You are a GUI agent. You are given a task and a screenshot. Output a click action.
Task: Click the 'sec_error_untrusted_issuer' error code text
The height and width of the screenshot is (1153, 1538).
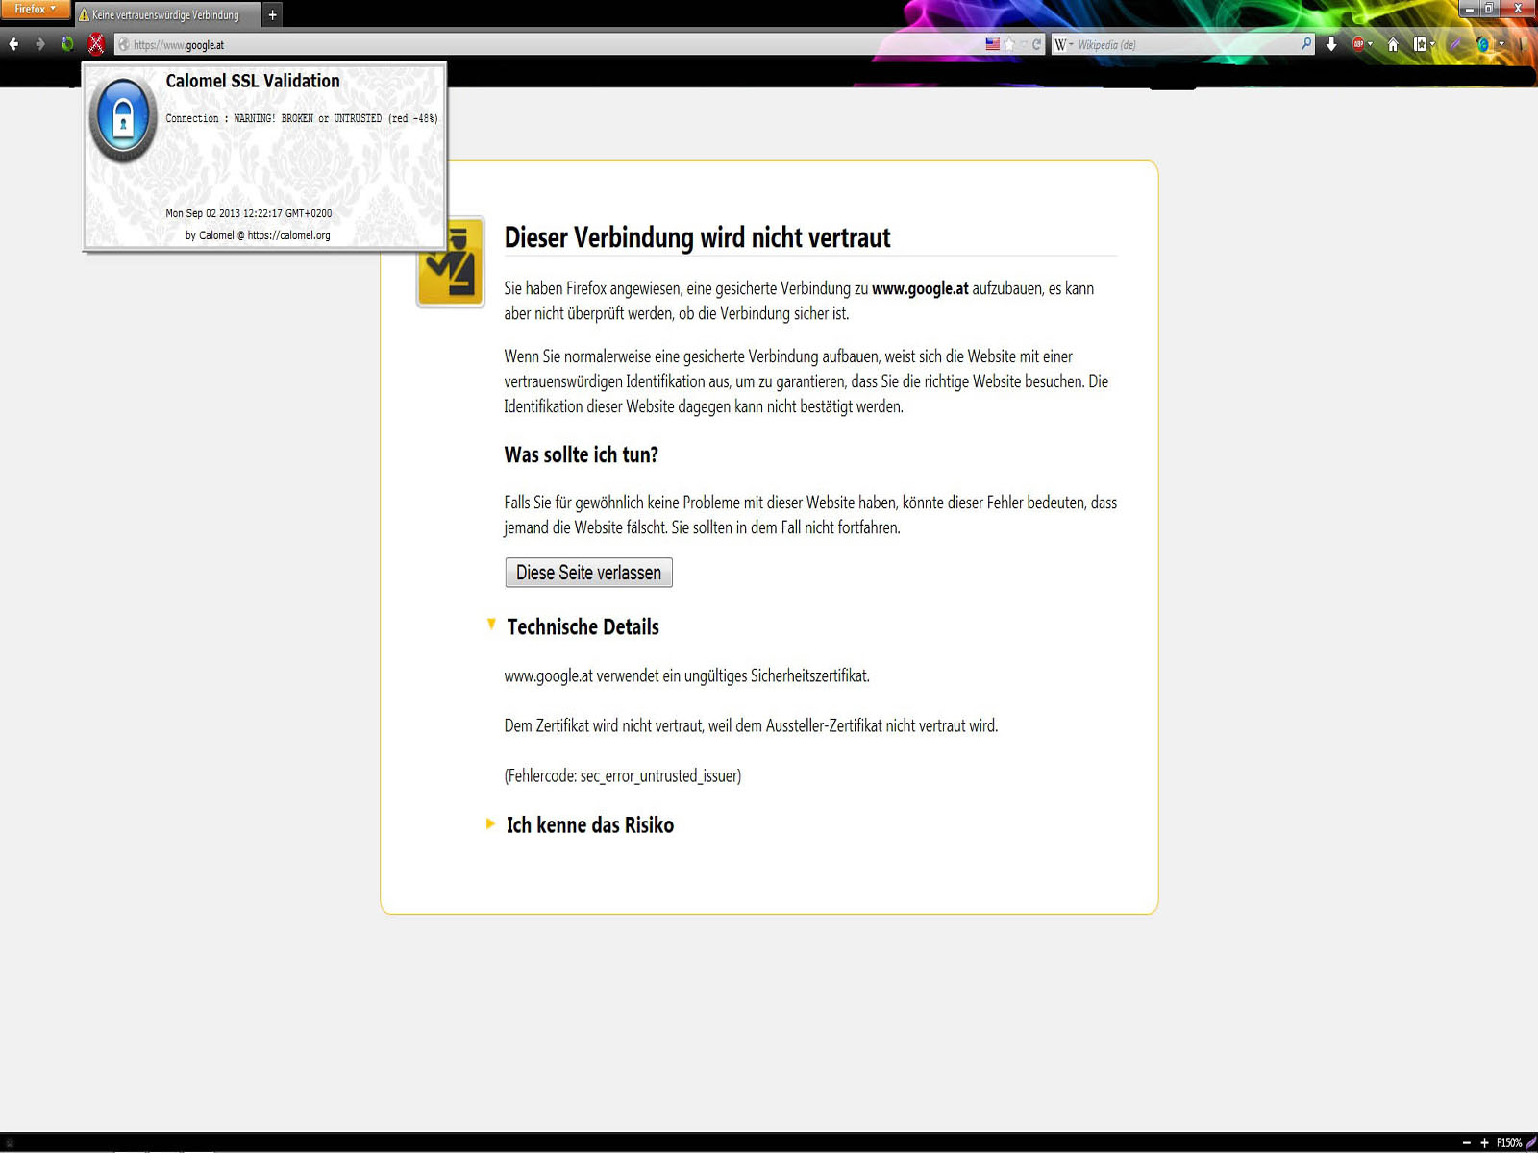coord(659,776)
